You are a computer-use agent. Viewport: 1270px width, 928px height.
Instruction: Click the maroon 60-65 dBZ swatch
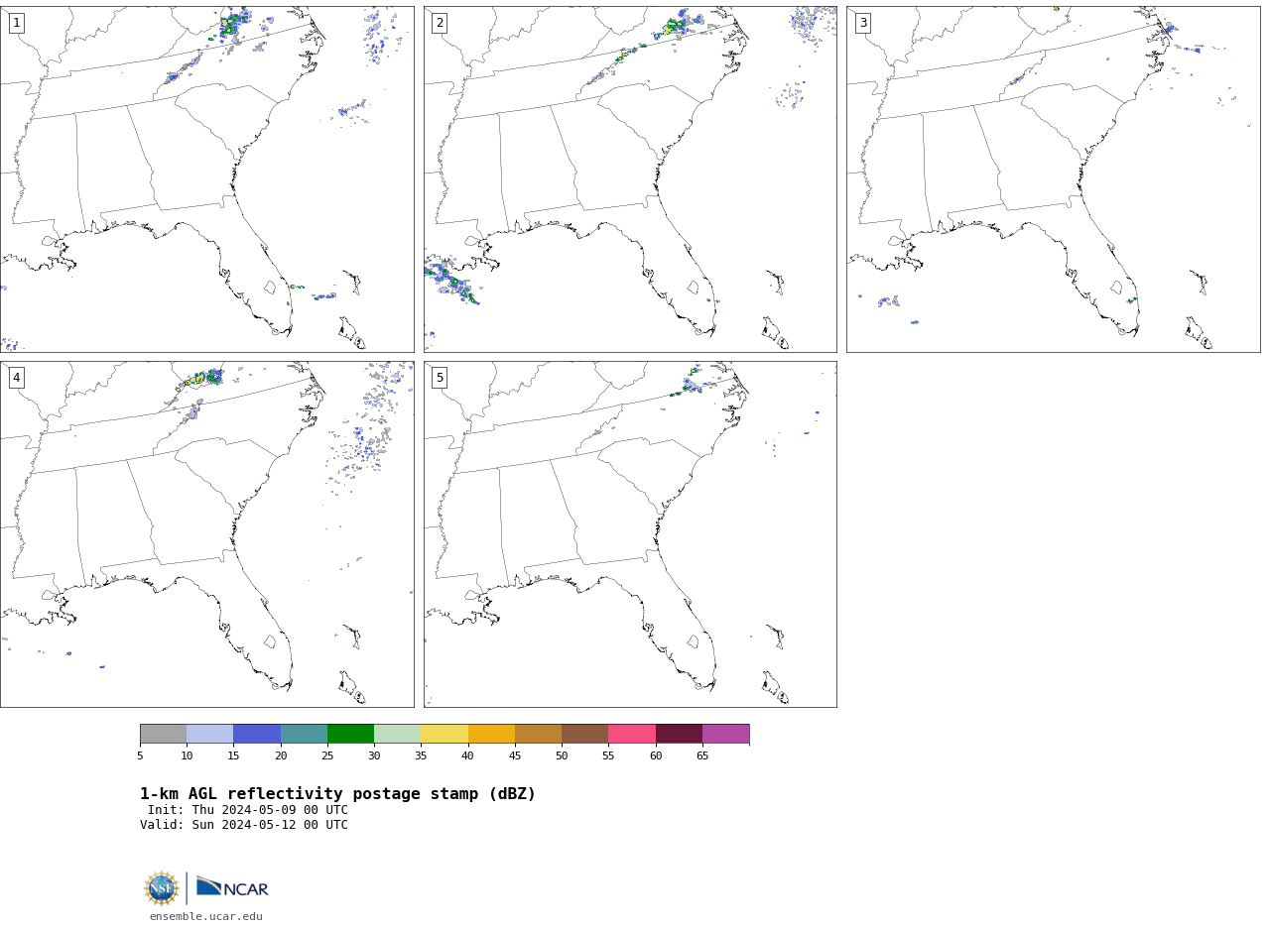[679, 734]
